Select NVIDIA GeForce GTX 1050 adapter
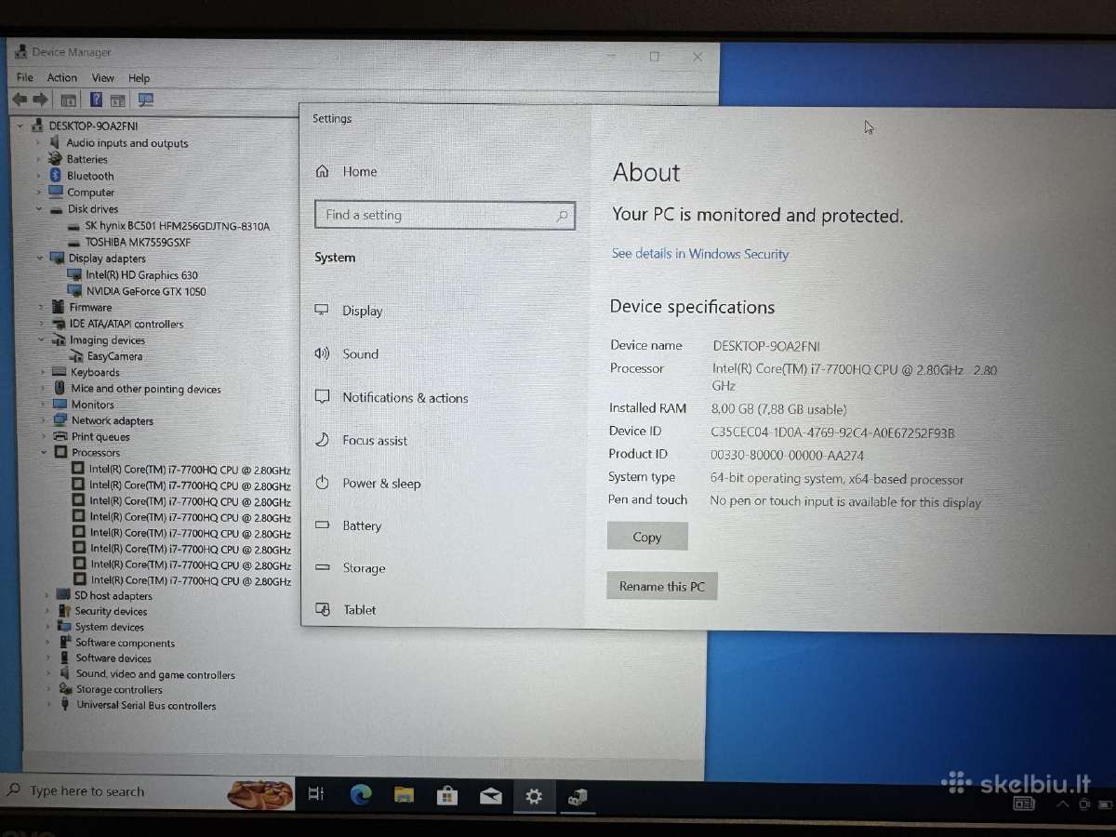Image resolution: width=1116 pixels, height=837 pixels. [146, 291]
